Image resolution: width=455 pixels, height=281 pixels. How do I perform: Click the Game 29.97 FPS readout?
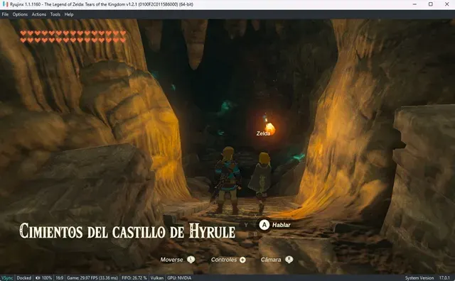(92, 278)
